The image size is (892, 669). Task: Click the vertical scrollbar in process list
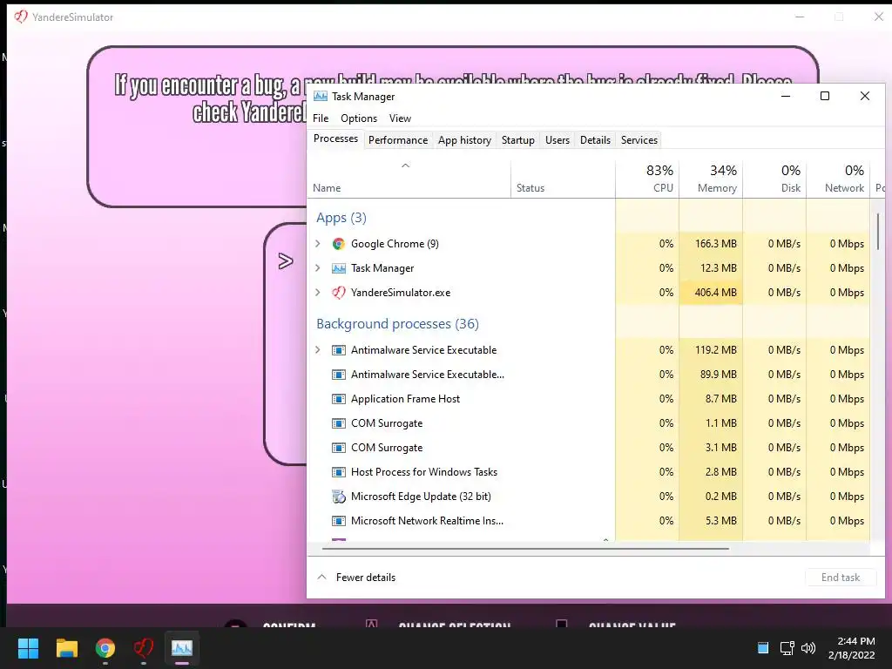878,231
